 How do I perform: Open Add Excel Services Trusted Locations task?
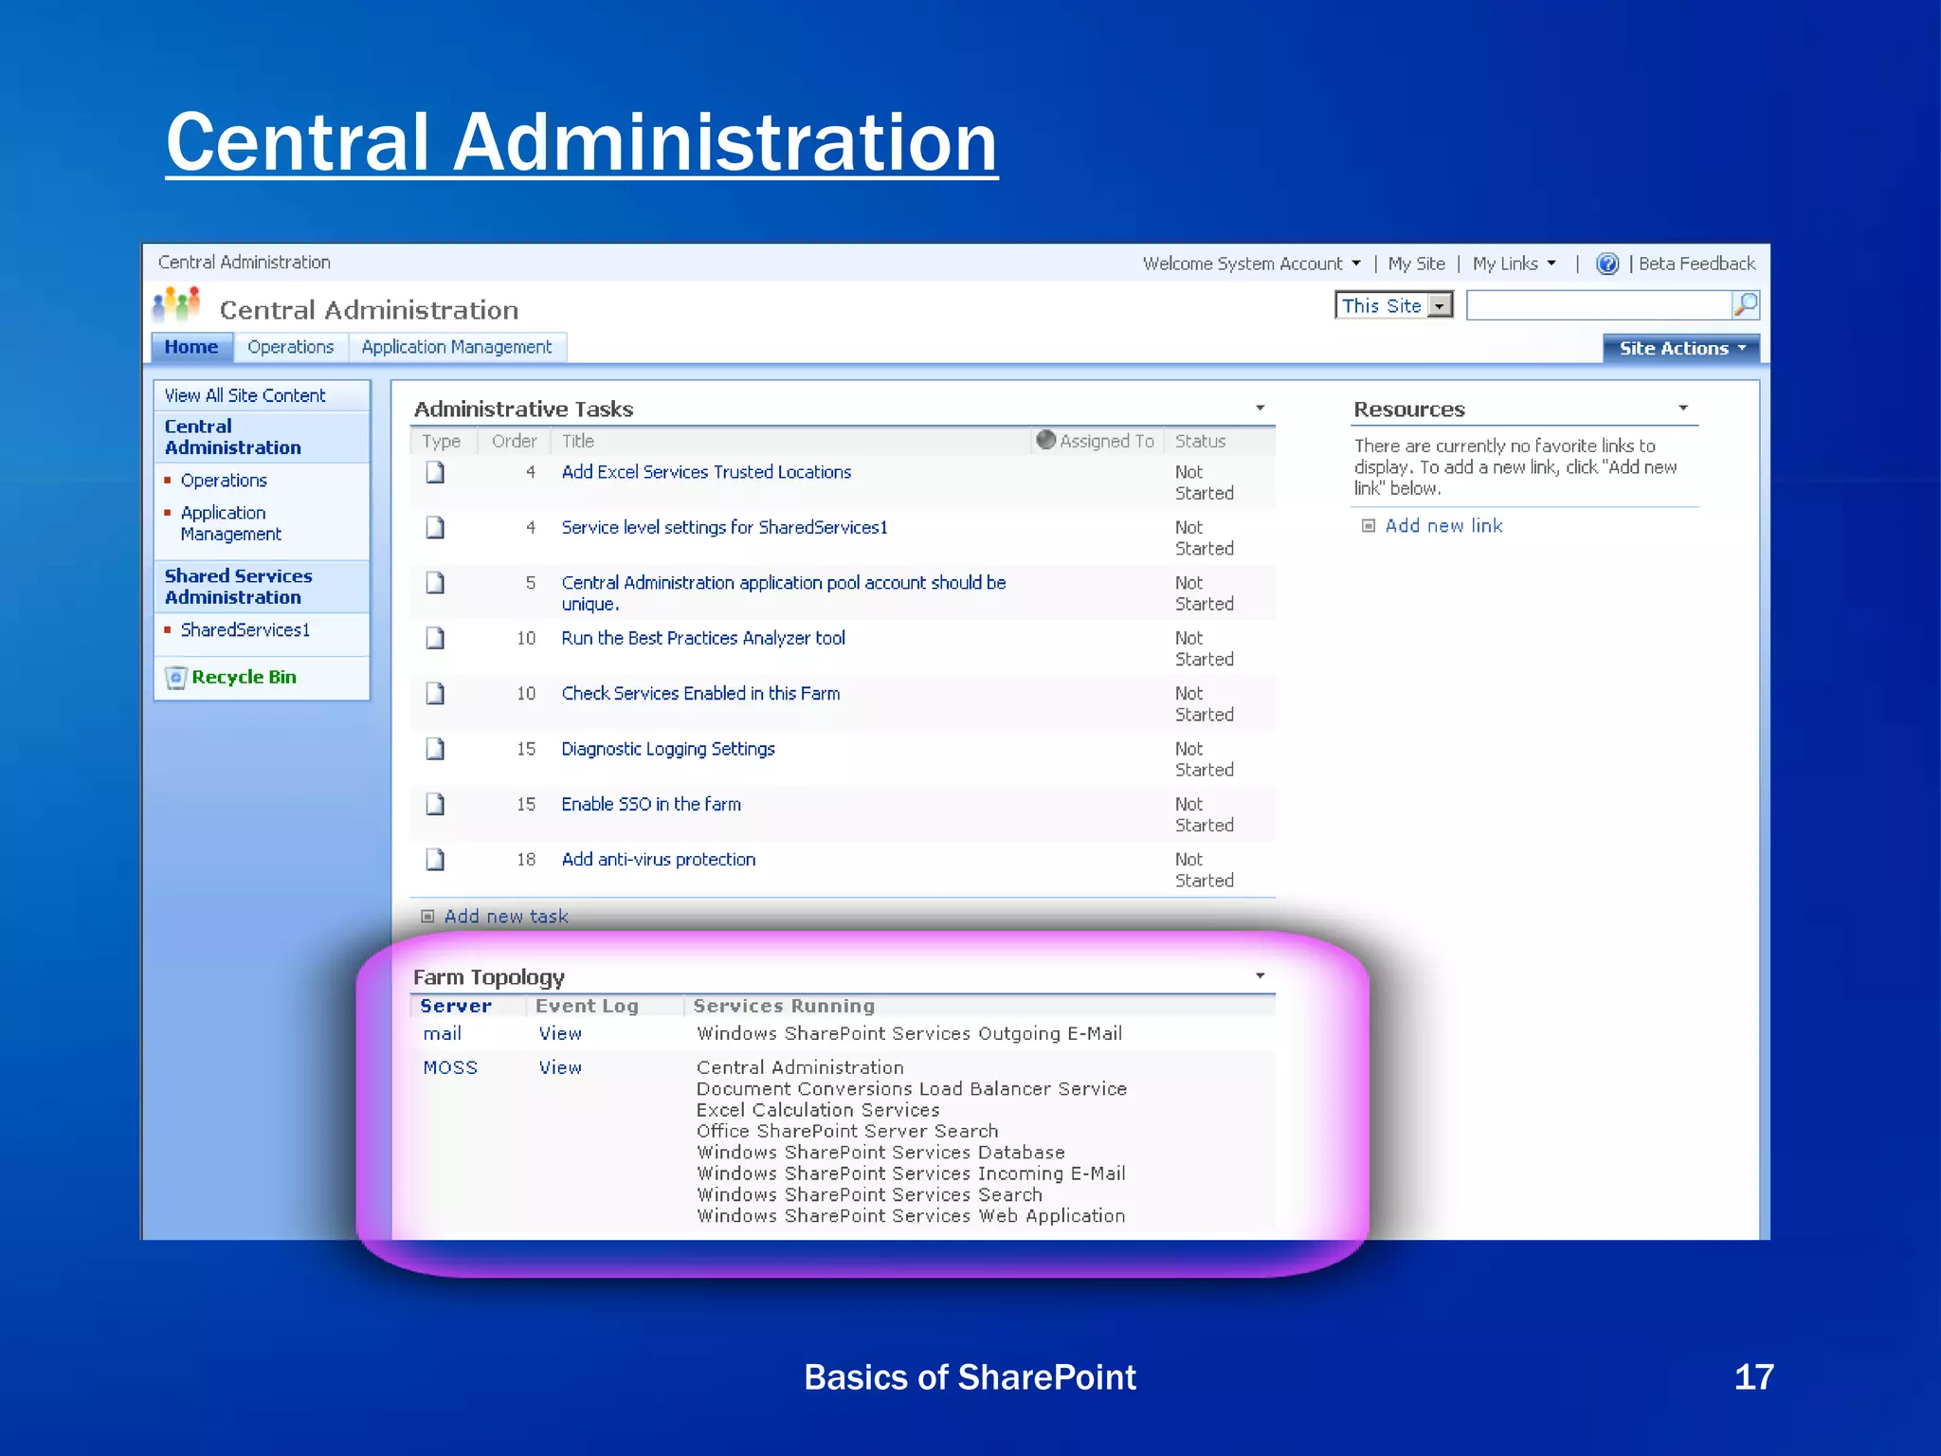[706, 472]
